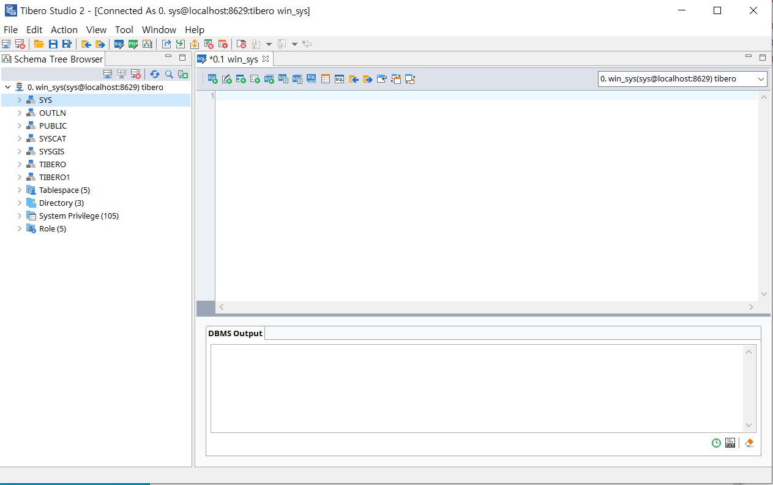Click the editor horizontal scrollbar right arrow
Image resolution: width=773 pixels, height=485 pixels.
coord(751,307)
